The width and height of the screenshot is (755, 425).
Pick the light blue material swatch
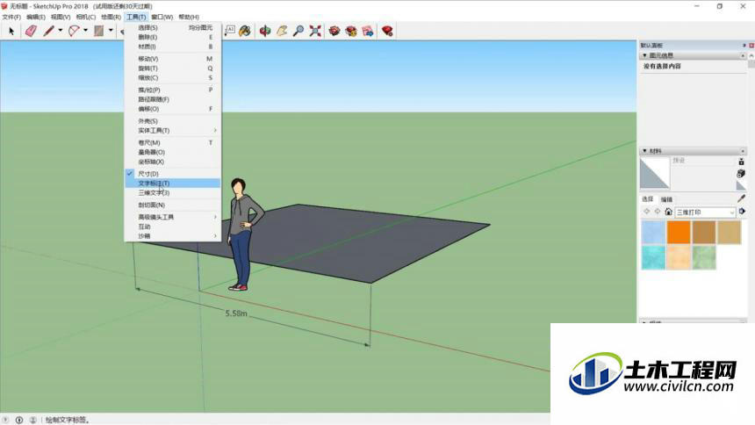pyautogui.click(x=653, y=232)
